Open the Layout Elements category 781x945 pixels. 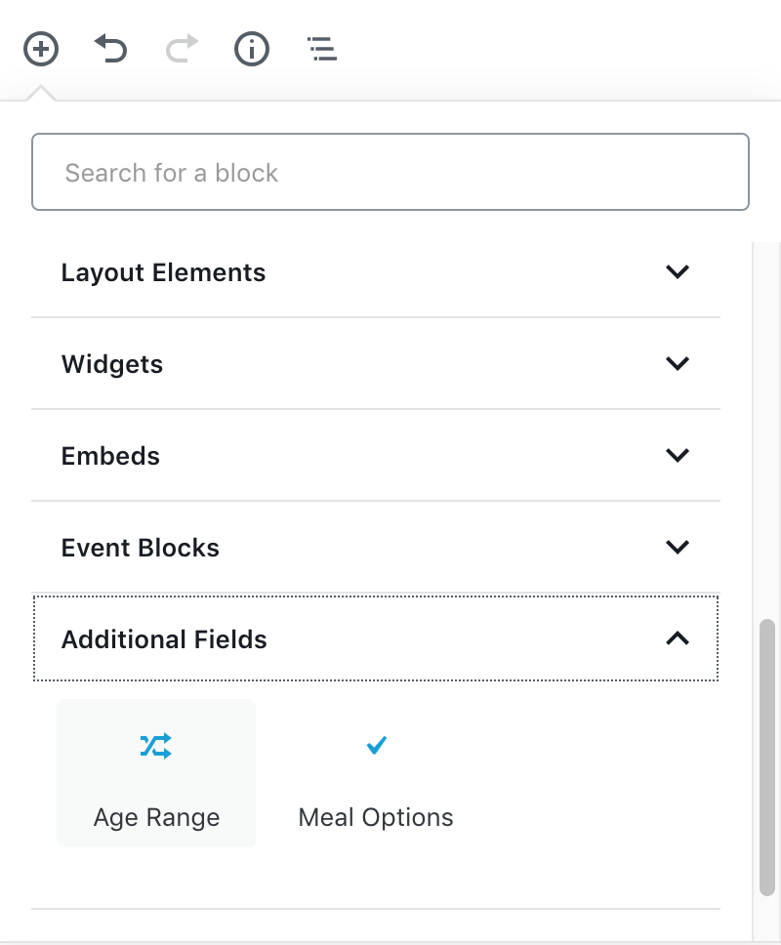tap(163, 272)
